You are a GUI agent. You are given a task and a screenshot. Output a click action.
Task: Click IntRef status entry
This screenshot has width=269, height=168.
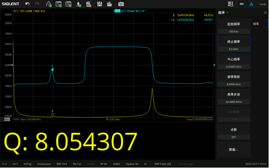(117, 164)
